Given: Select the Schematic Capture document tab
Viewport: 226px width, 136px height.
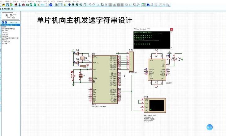Looking at the screenshot, I should [6, 9].
